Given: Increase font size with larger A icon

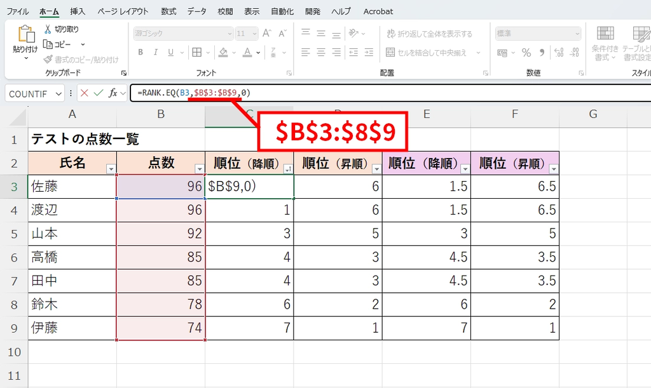Looking at the screenshot, I should [267, 33].
